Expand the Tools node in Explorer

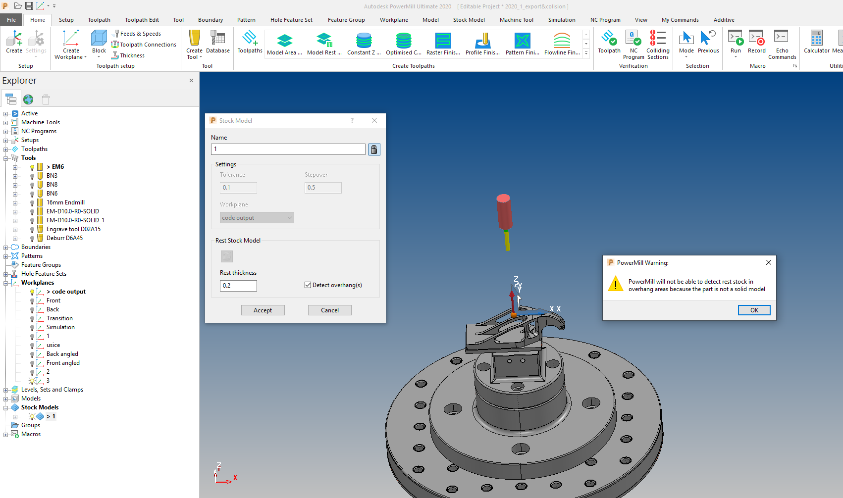pyautogui.click(x=6, y=157)
